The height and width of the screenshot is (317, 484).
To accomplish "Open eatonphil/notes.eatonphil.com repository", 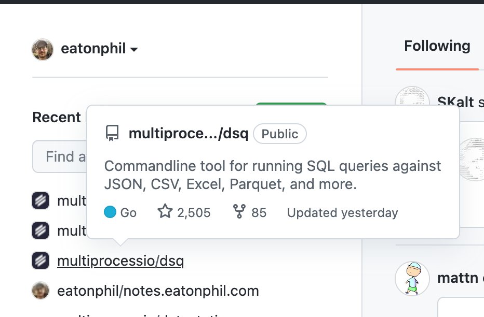I will 158,291.
